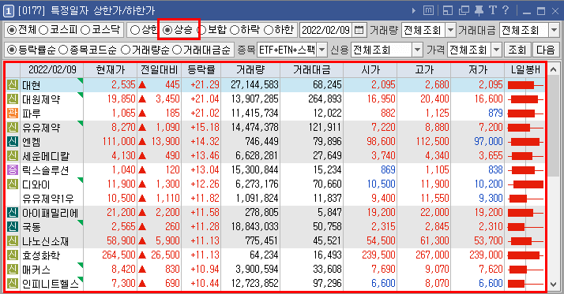Click the 신 badge beside 국동
This screenshot has width=564, height=294.
tap(12, 226)
